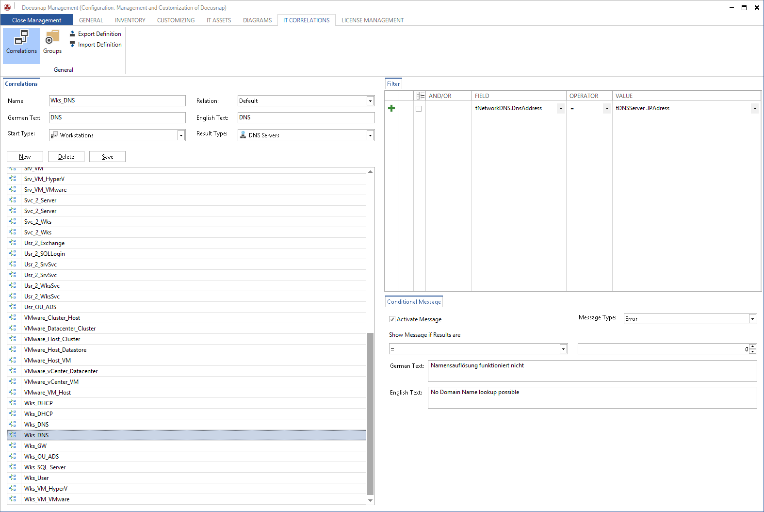This screenshot has height=512, width=764.
Task: Select the Usr_2_Exchange list row
Action: [187, 243]
